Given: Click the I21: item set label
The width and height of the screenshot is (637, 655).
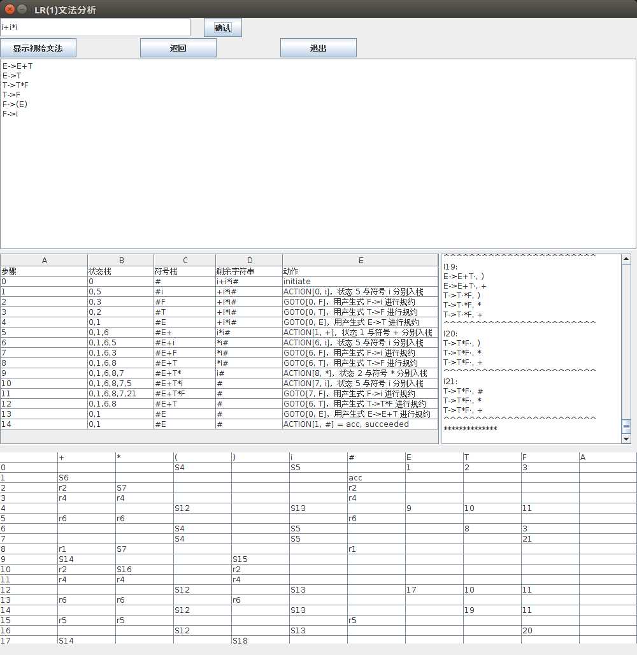Looking at the screenshot, I should pyautogui.click(x=450, y=382).
